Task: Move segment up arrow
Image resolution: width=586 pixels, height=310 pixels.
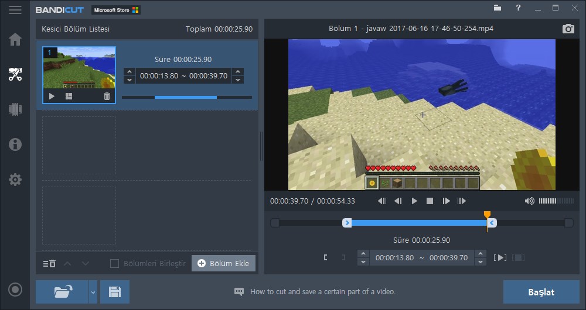Action: pos(67,264)
